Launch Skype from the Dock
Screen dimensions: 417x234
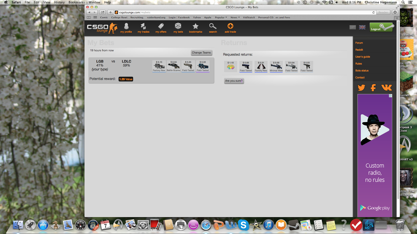tap(243, 225)
